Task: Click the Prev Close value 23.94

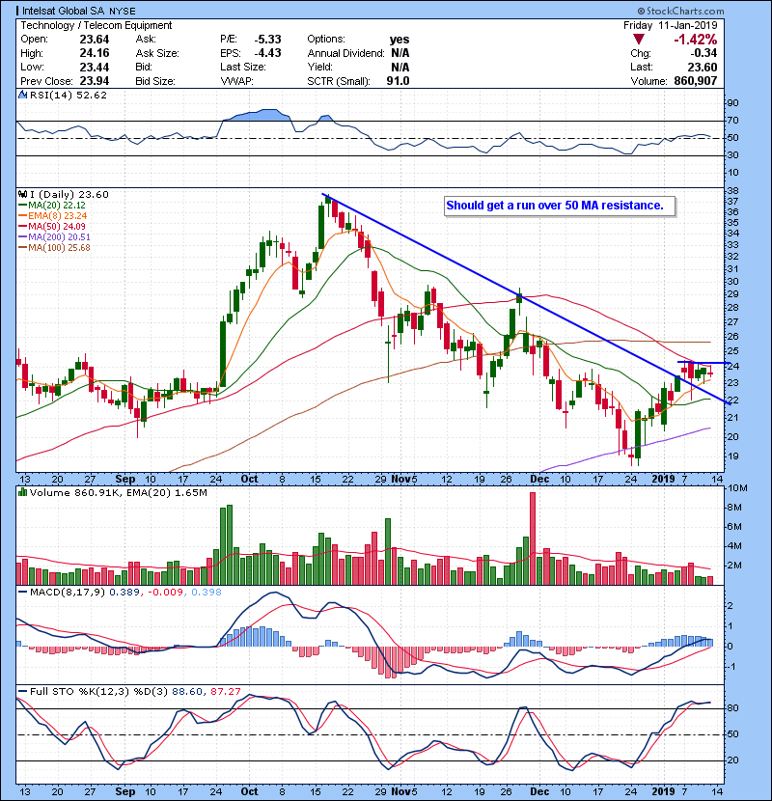Action: pos(95,81)
